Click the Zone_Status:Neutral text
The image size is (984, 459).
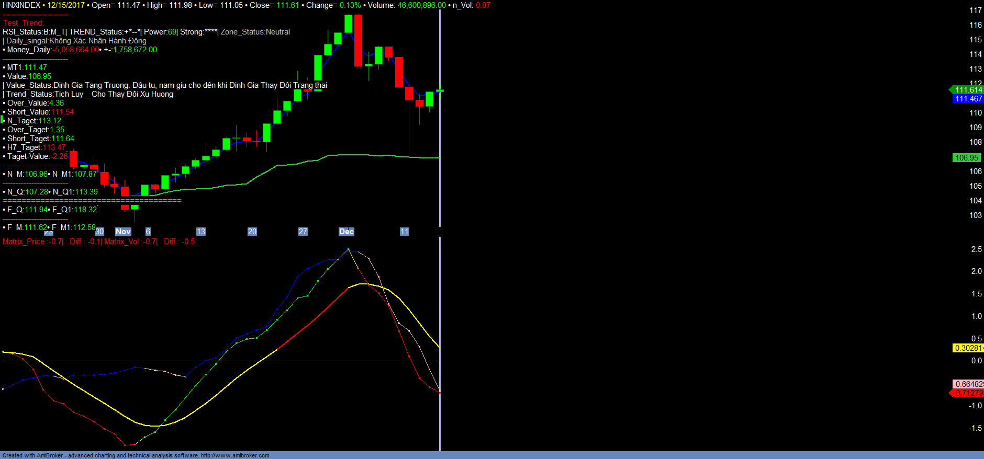pos(255,32)
